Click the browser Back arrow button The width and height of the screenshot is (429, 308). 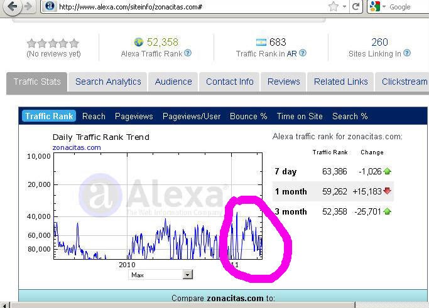(13, 6)
